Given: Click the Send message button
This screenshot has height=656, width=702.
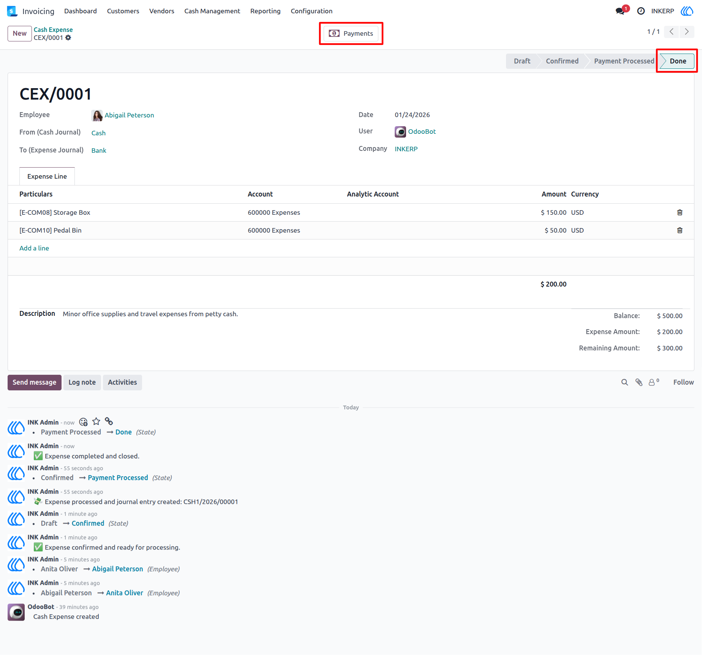Looking at the screenshot, I should coord(35,382).
